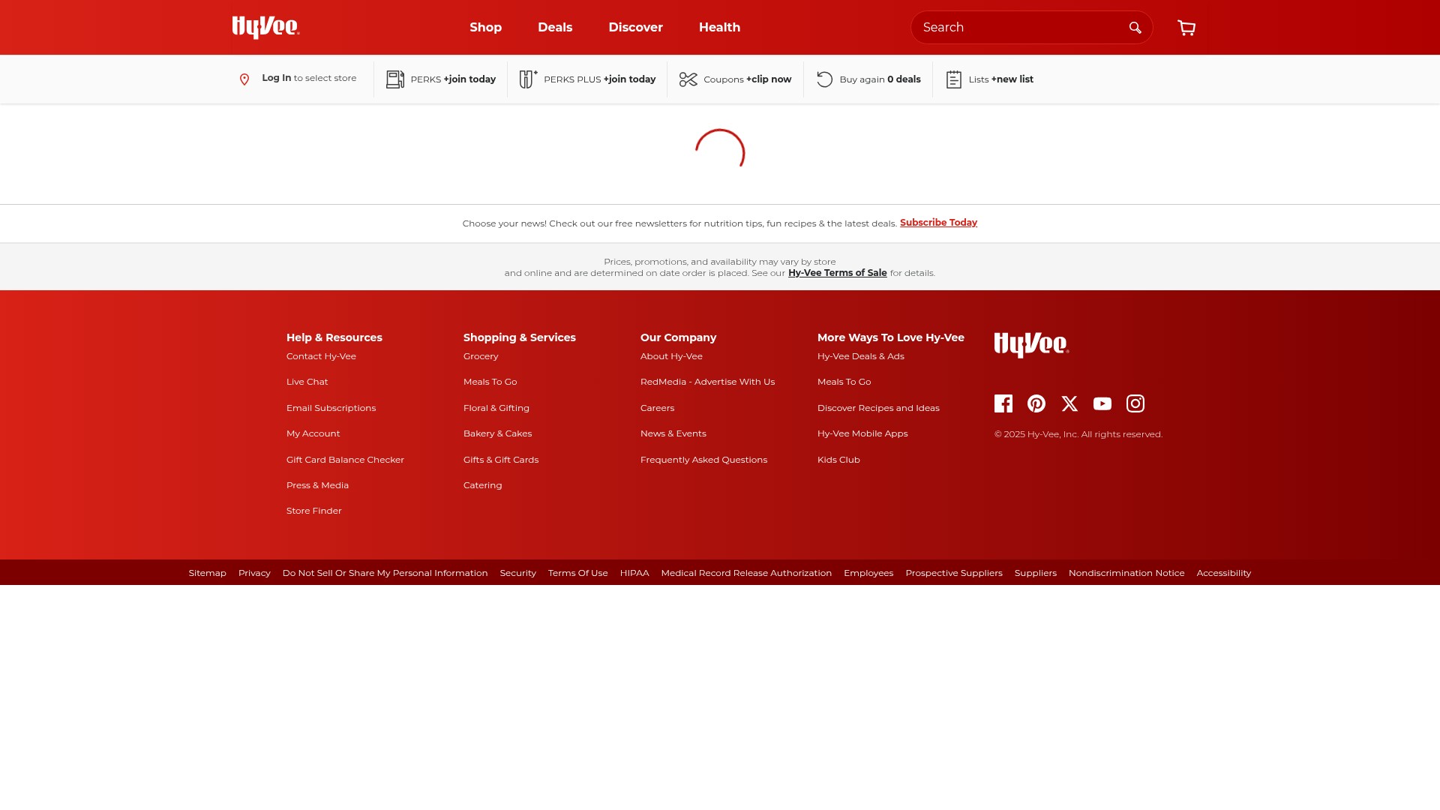This screenshot has height=810, width=1440.
Task: Open Medical Record Release Authorization
Action: pos(746,573)
